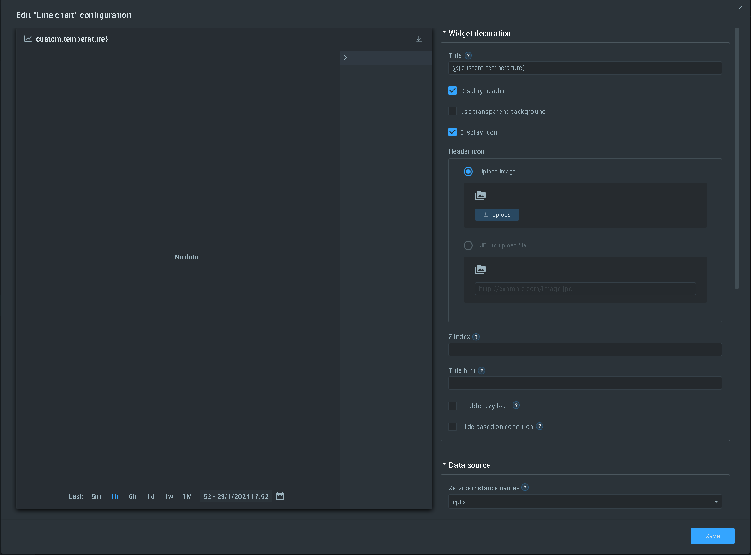Click the image URL input field
Screen dimensions: 751x555
(x=585, y=289)
